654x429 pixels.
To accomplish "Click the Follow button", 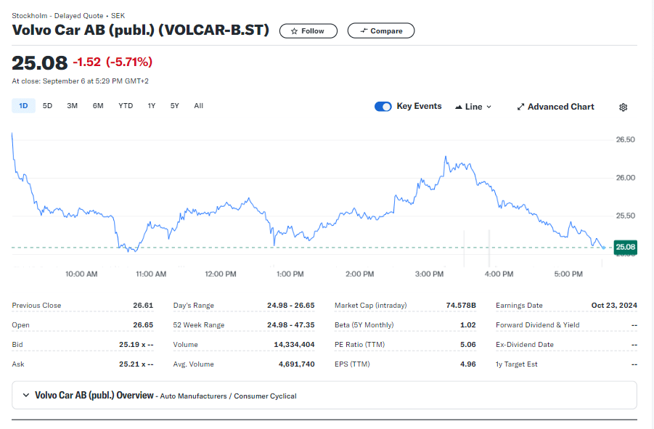I will click(x=308, y=31).
